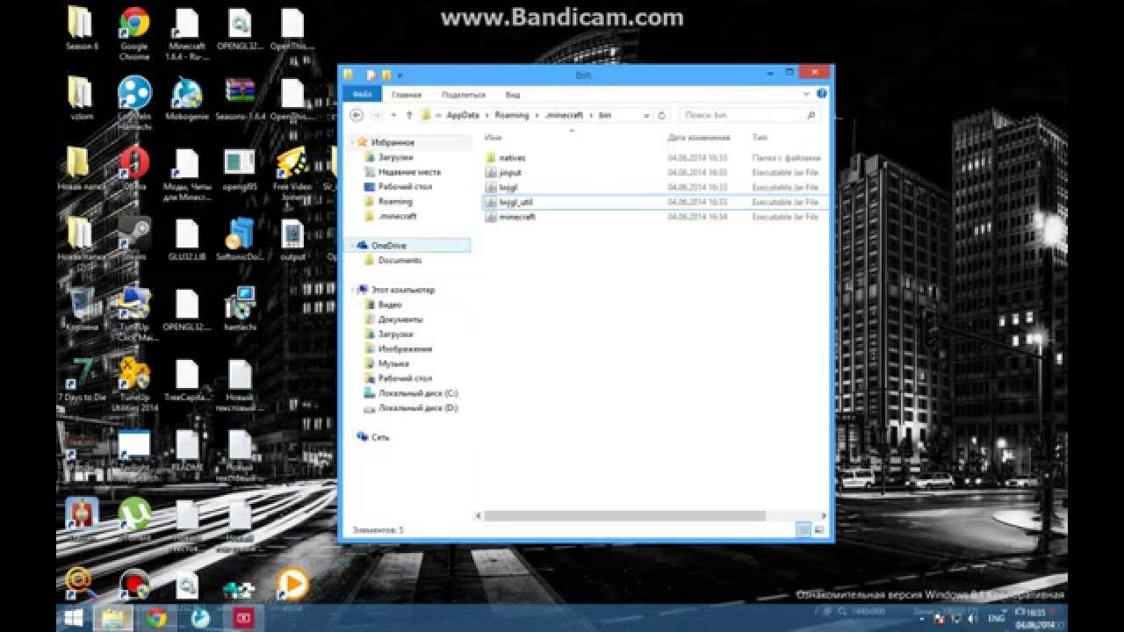Open the Вид ribbon tab
The height and width of the screenshot is (632, 1124).
(513, 95)
